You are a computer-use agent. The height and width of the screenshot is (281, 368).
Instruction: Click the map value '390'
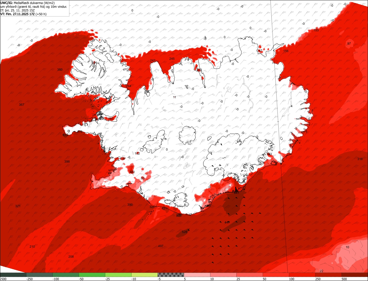[x=130, y=205]
